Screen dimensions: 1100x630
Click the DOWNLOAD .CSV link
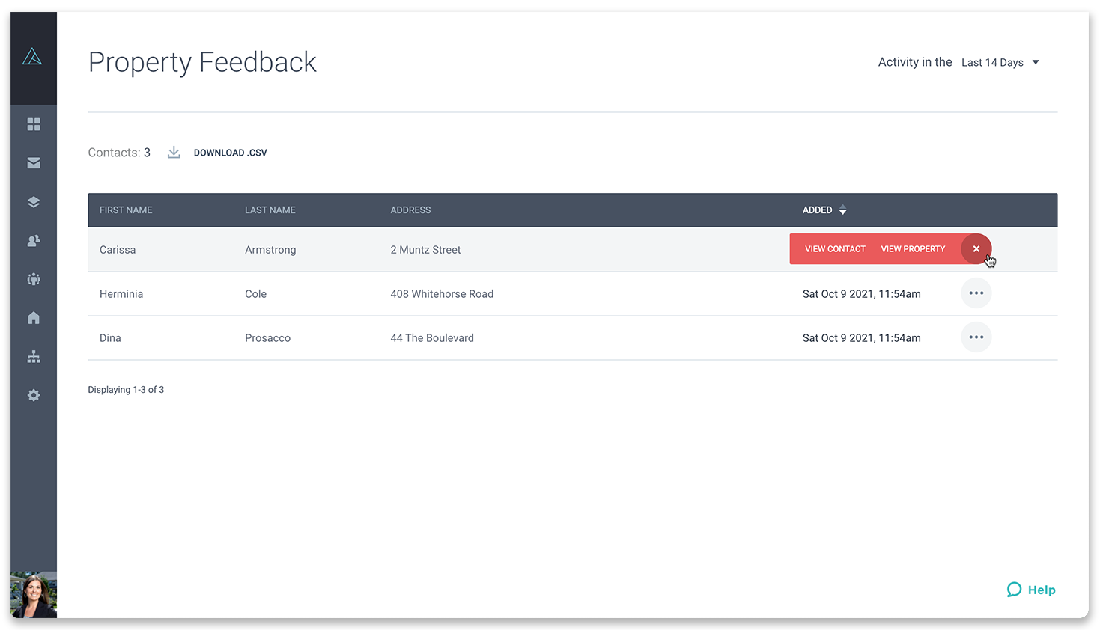pos(230,152)
